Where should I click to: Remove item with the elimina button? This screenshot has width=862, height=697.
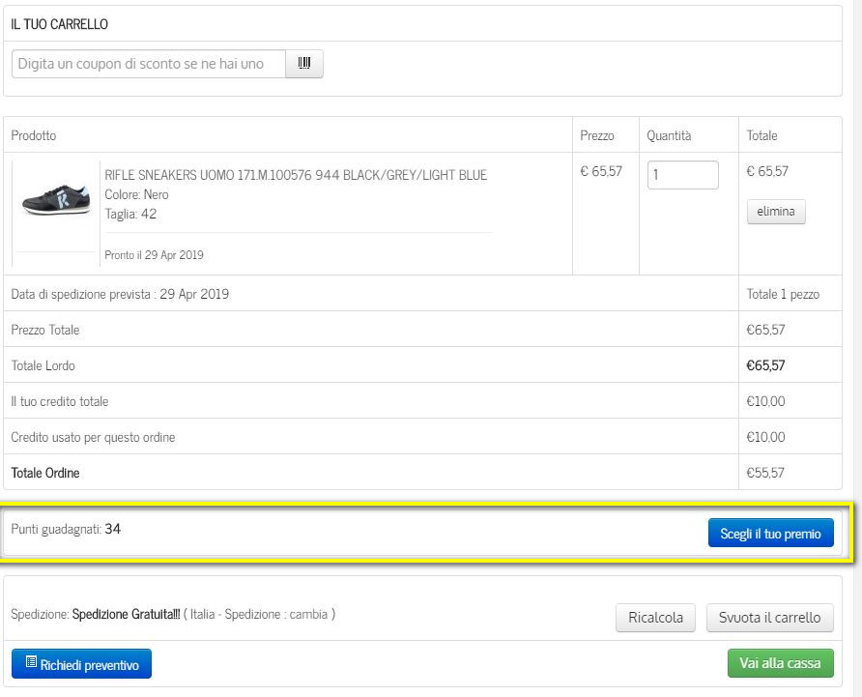pos(776,212)
